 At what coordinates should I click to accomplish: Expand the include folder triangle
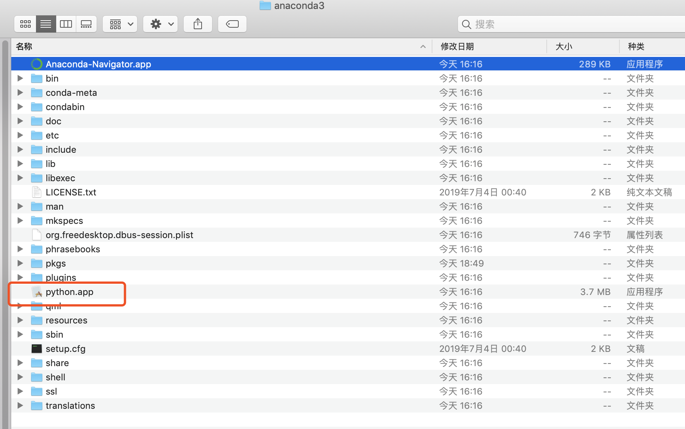pyautogui.click(x=20, y=149)
